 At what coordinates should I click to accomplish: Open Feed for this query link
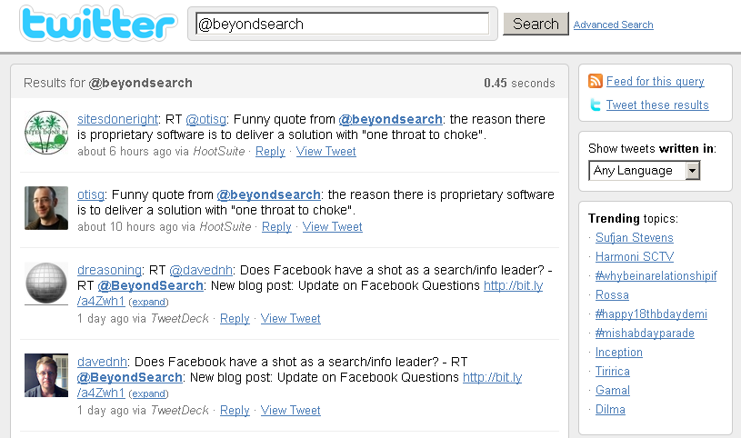pos(655,81)
